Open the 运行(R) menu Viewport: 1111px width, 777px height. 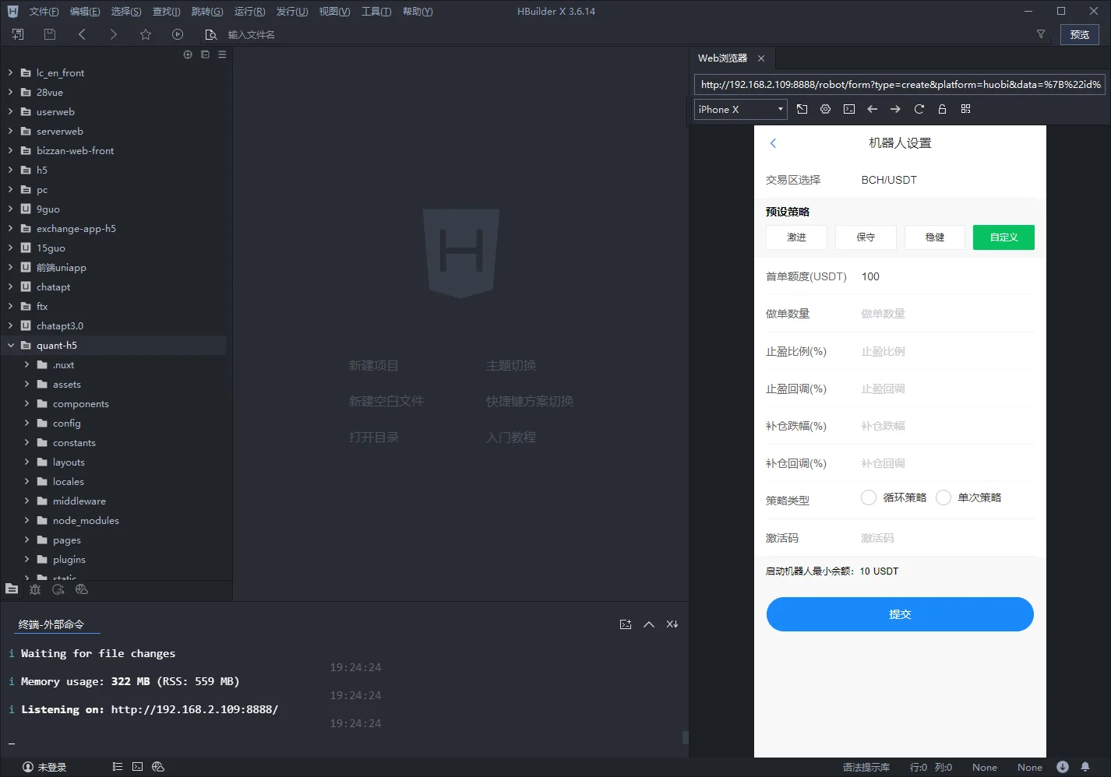coord(249,12)
